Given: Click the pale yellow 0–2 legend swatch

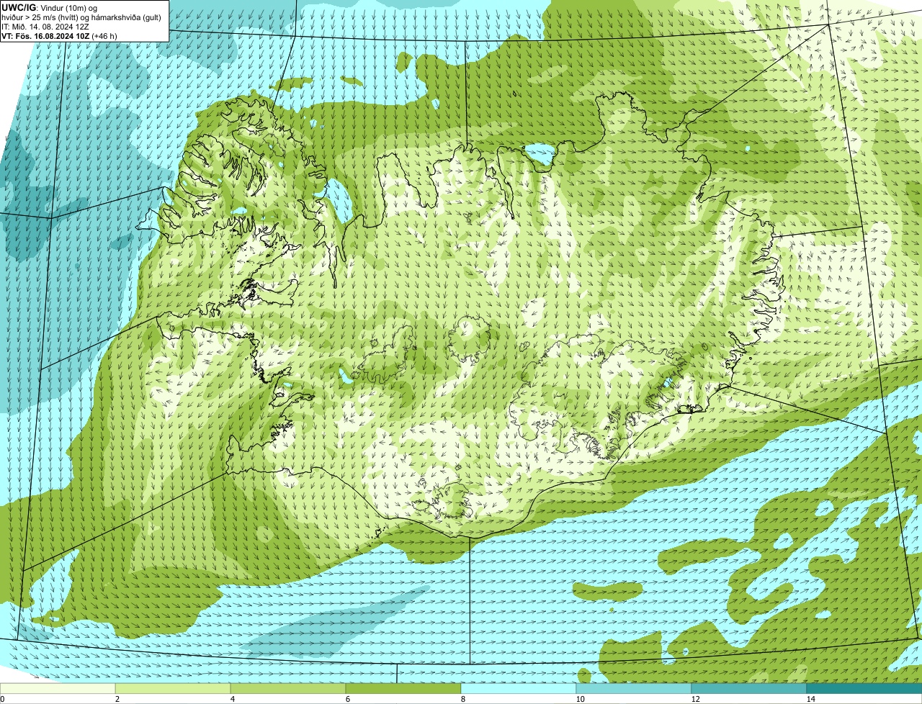Looking at the screenshot, I should point(58,688).
